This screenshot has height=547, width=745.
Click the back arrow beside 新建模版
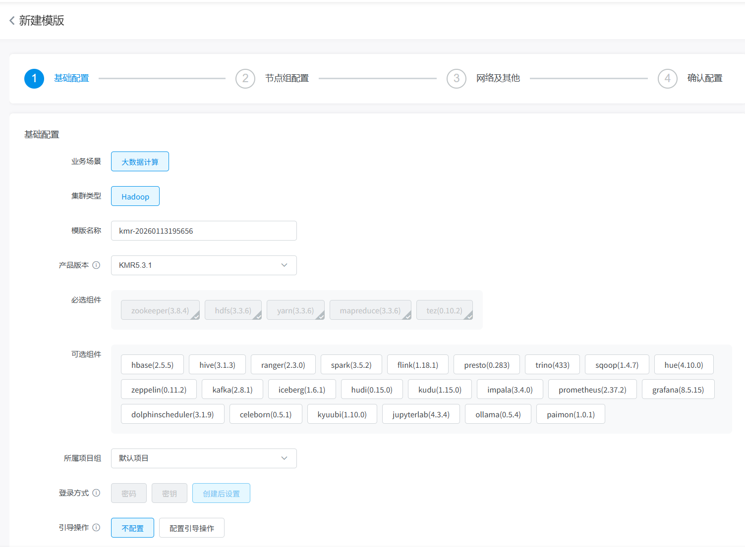click(12, 21)
